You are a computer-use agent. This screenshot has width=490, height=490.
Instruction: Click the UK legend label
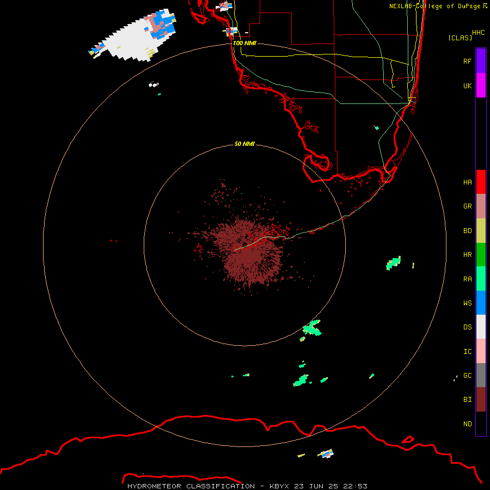467,85
